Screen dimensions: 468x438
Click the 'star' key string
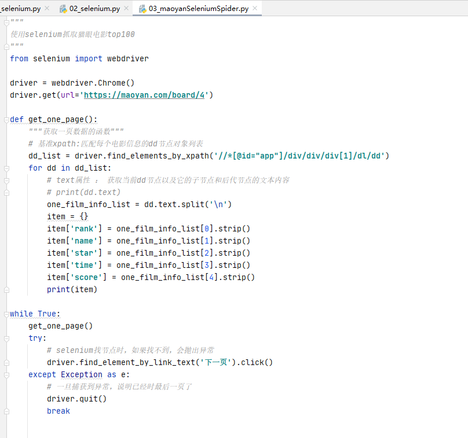(x=83, y=253)
